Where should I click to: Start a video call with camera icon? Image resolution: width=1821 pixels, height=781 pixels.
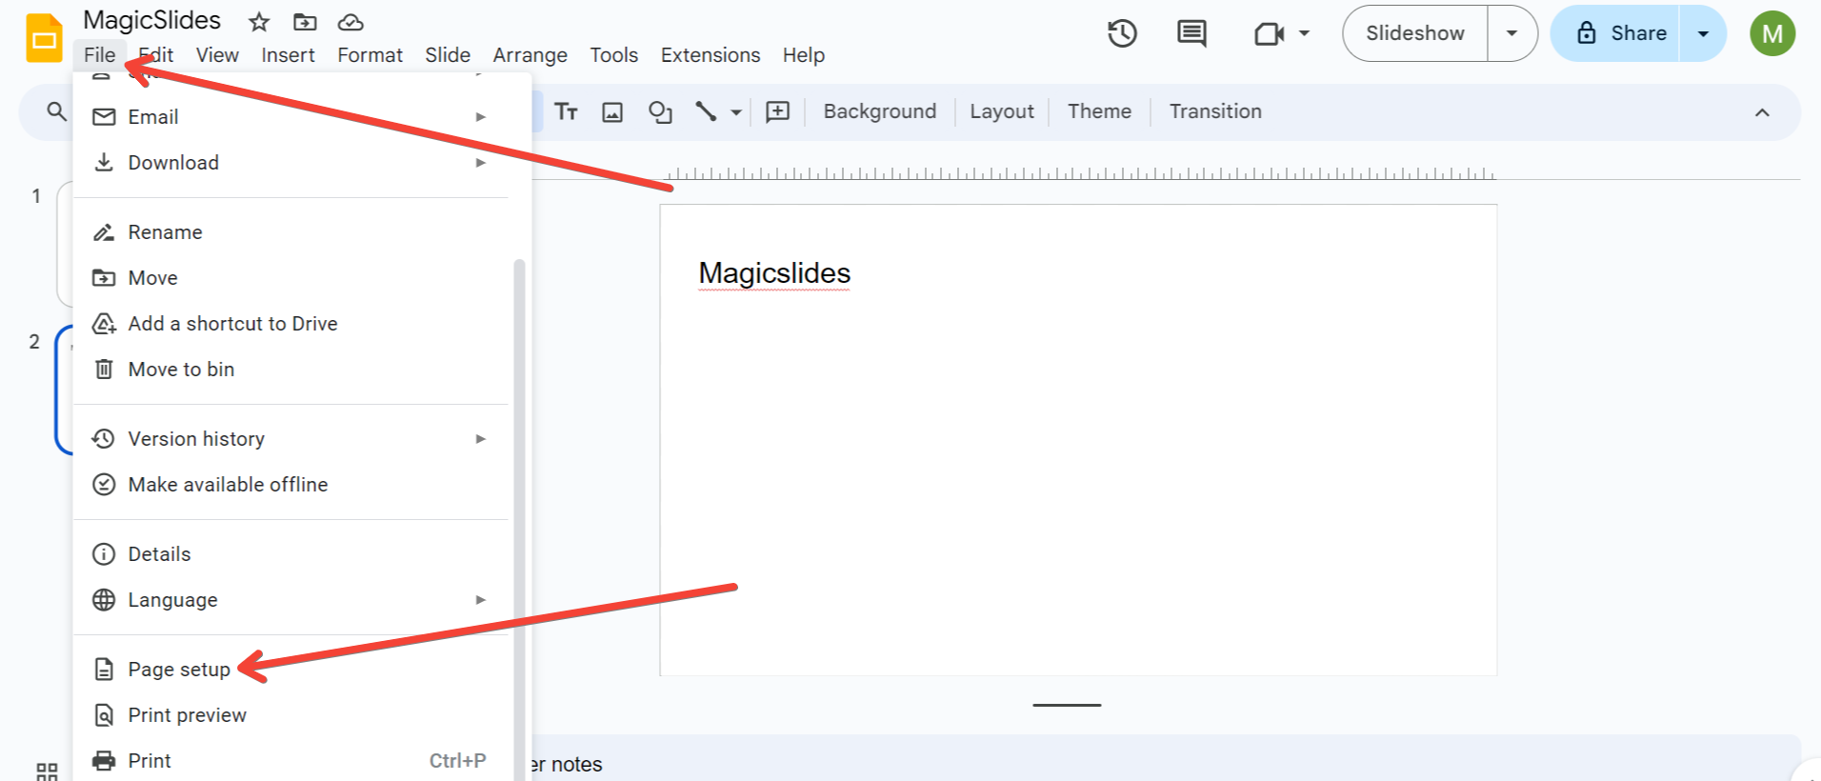(x=1269, y=34)
